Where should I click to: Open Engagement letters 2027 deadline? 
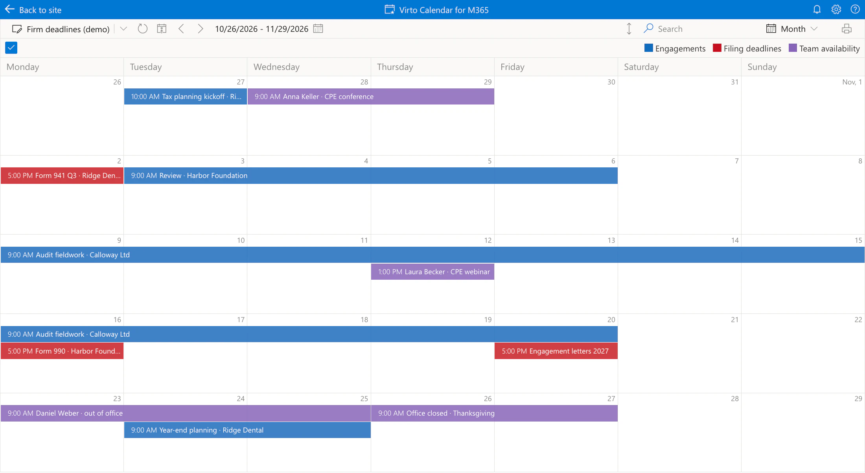pos(556,351)
